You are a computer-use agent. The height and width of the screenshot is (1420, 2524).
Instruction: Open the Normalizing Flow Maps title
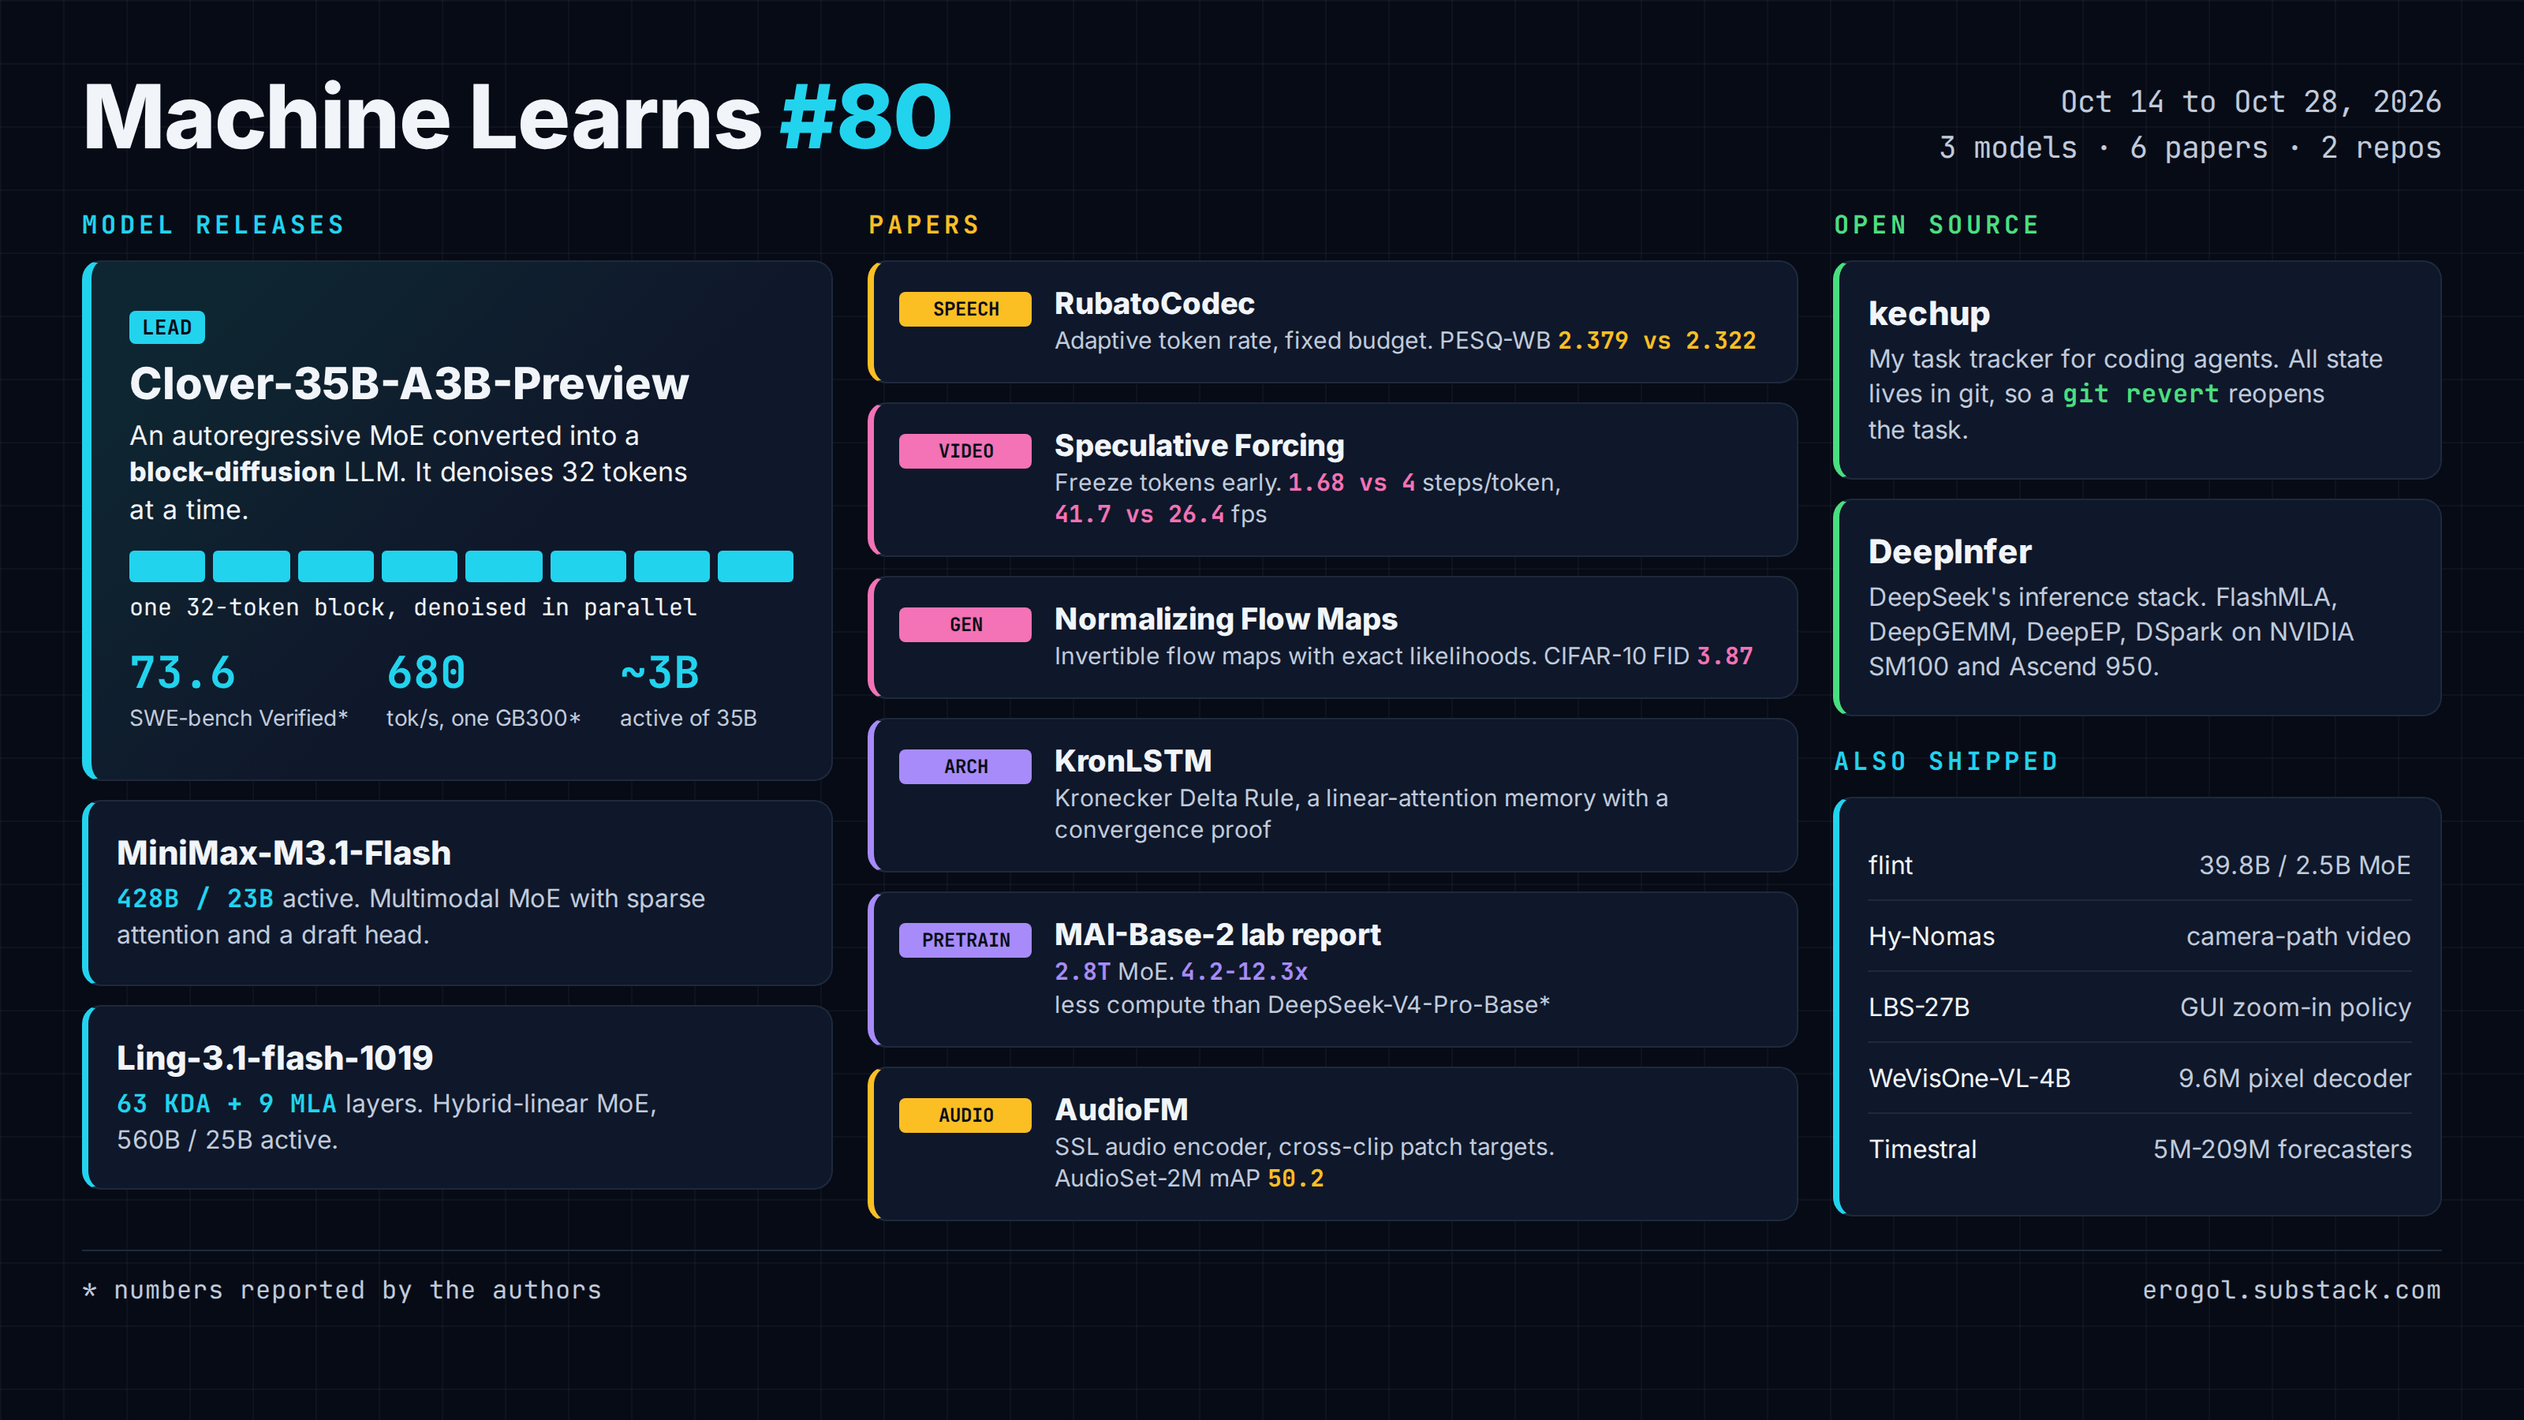point(1226,619)
